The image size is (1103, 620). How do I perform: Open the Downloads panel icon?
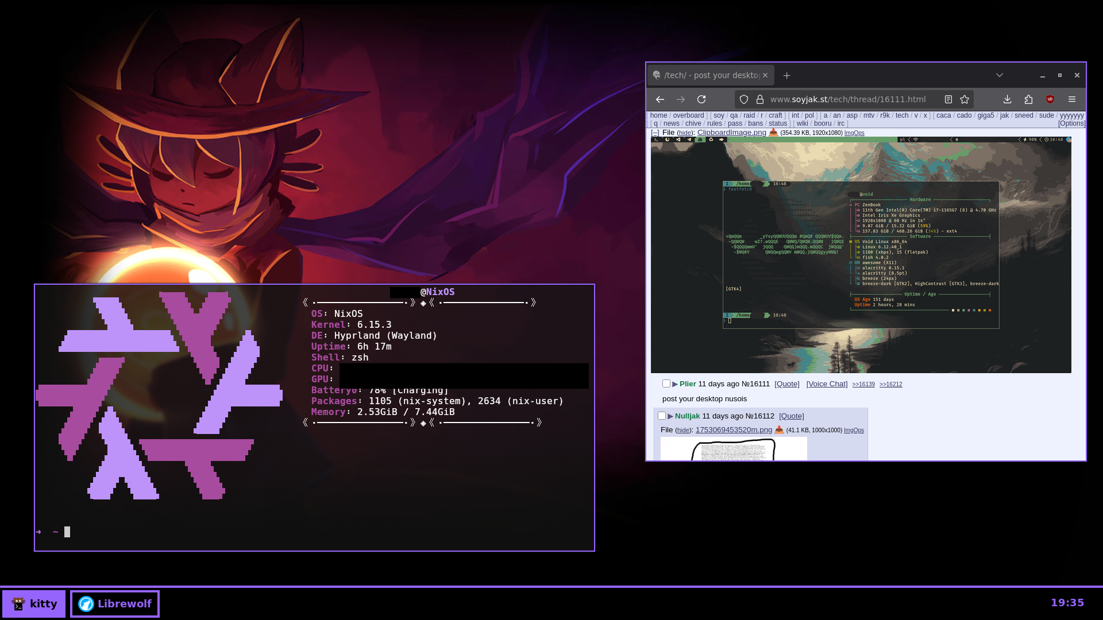pyautogui.click(x=1007, y=99)
